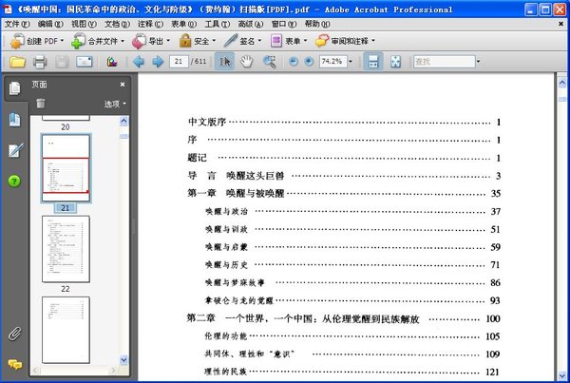Viewport: 570px width, 383px height.
Task: Go to previous page with left arrow
Action: click(x=138, y=62)
